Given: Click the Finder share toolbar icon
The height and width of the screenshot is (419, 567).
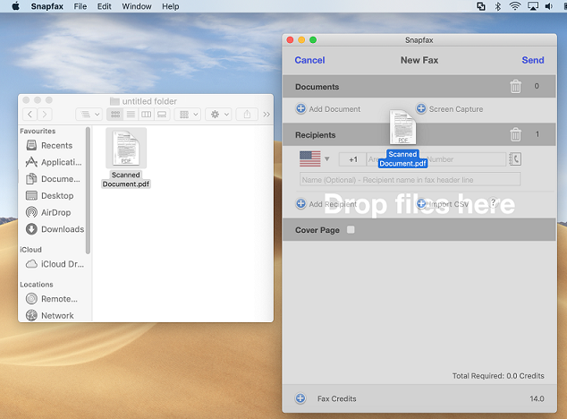Looking at the screenshot, I should point(247,115).
